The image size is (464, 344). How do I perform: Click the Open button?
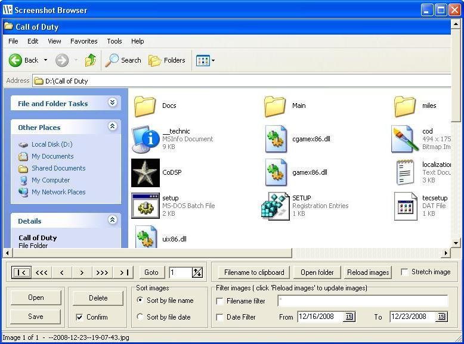[36, 297]
